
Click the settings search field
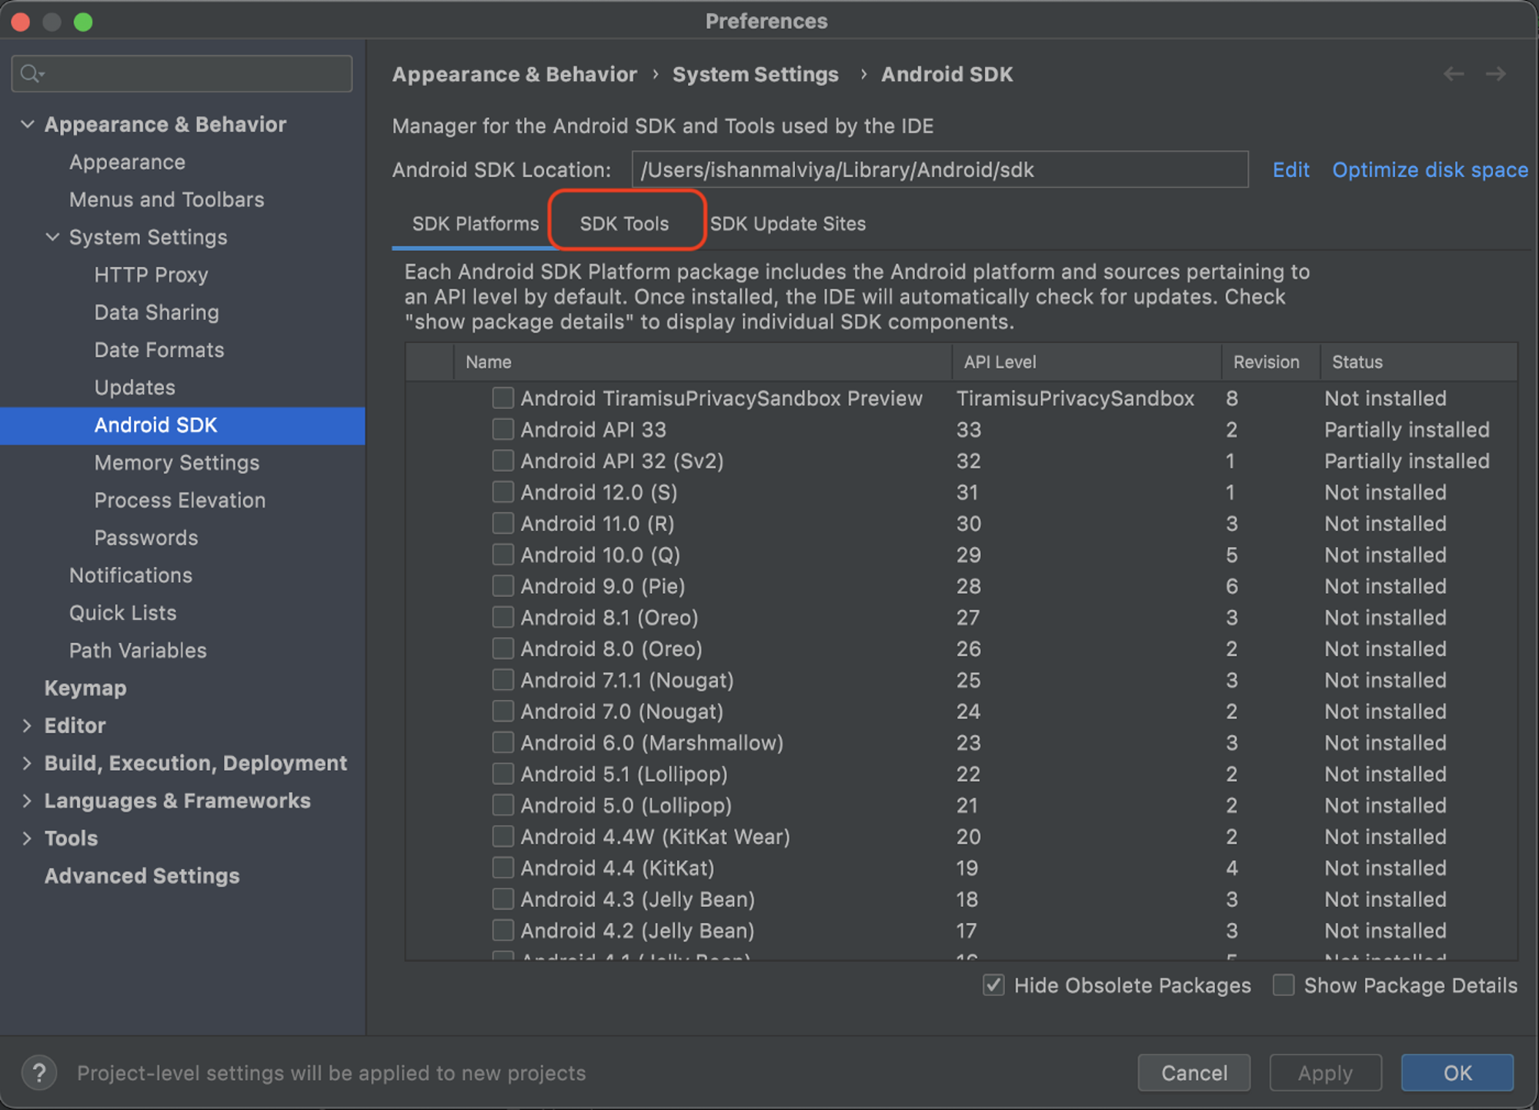[x=182, y=74]
